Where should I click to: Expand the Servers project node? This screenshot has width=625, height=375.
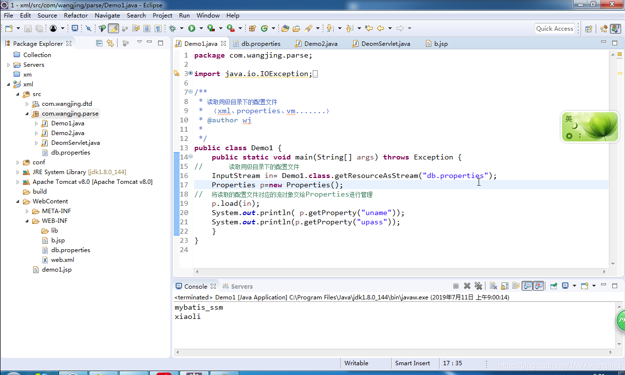tap(8, 65)
